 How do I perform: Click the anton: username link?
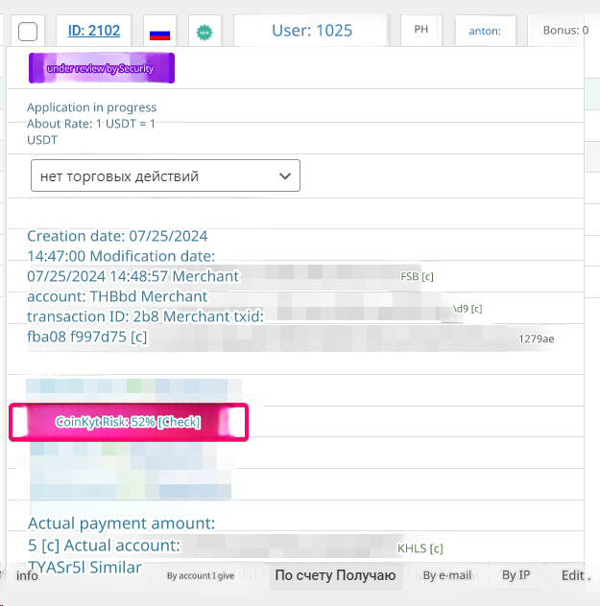(x=485, y=31)
